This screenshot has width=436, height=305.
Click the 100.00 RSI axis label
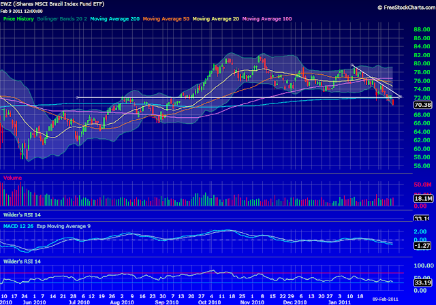[x=424, y=266]
